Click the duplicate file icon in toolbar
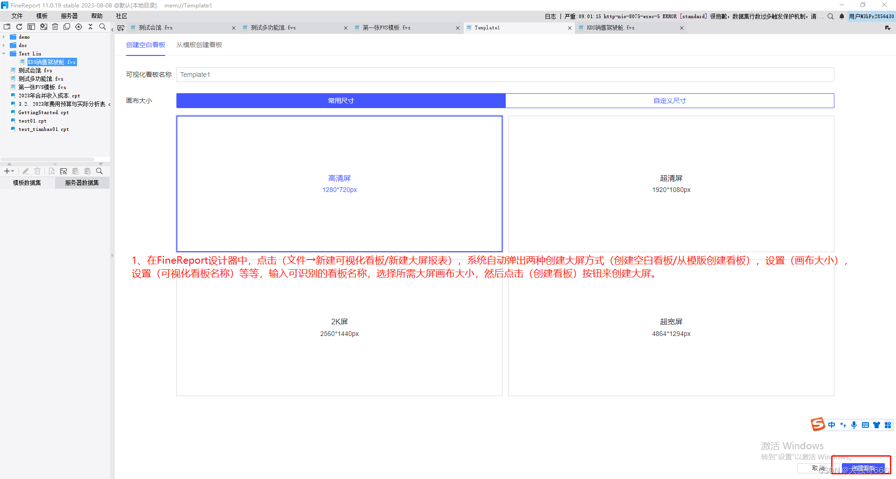 pos(67,27)
